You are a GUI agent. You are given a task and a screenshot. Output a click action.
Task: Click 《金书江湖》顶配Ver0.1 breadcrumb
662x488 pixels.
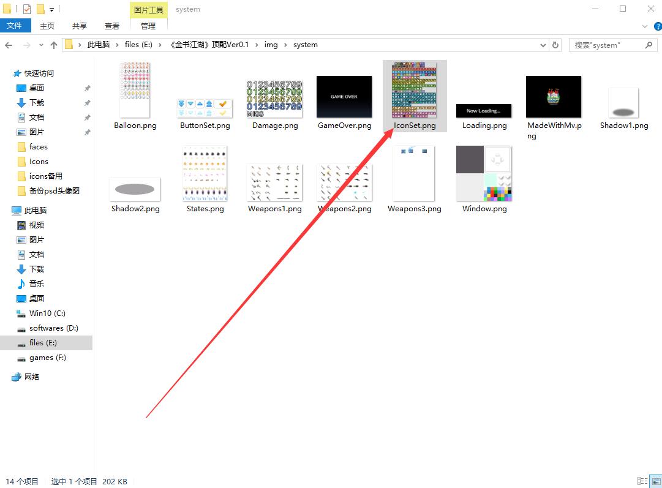(209, 45)
